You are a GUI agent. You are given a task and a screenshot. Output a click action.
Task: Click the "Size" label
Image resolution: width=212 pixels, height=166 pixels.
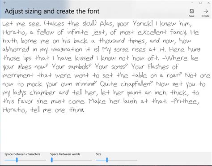[98, 154]
